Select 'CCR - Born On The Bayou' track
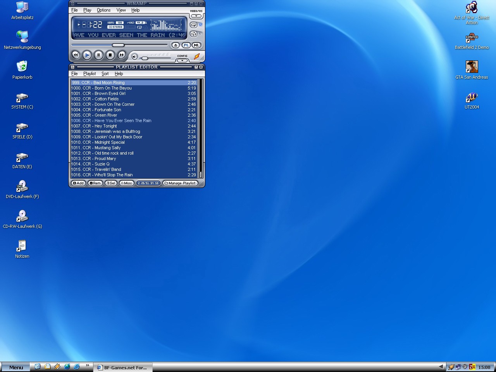Screen dimensions: 496x372 coord(134,88)
